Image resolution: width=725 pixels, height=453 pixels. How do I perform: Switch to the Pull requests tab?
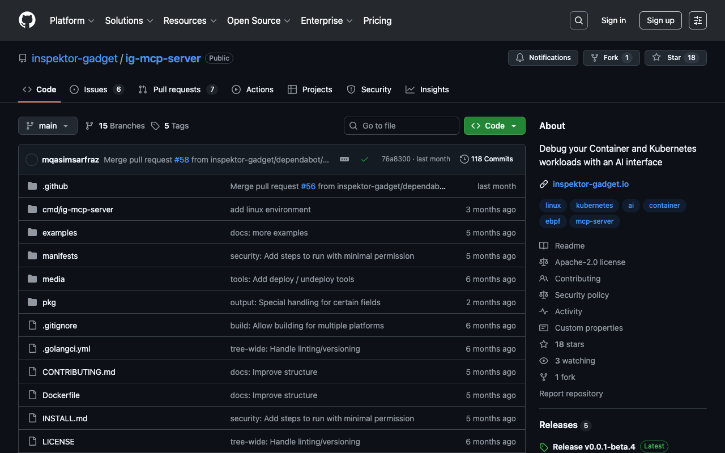tap(177, 89)
